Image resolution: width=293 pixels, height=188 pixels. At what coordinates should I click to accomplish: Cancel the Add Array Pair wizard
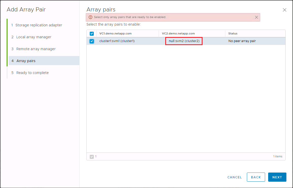(234, 177)
